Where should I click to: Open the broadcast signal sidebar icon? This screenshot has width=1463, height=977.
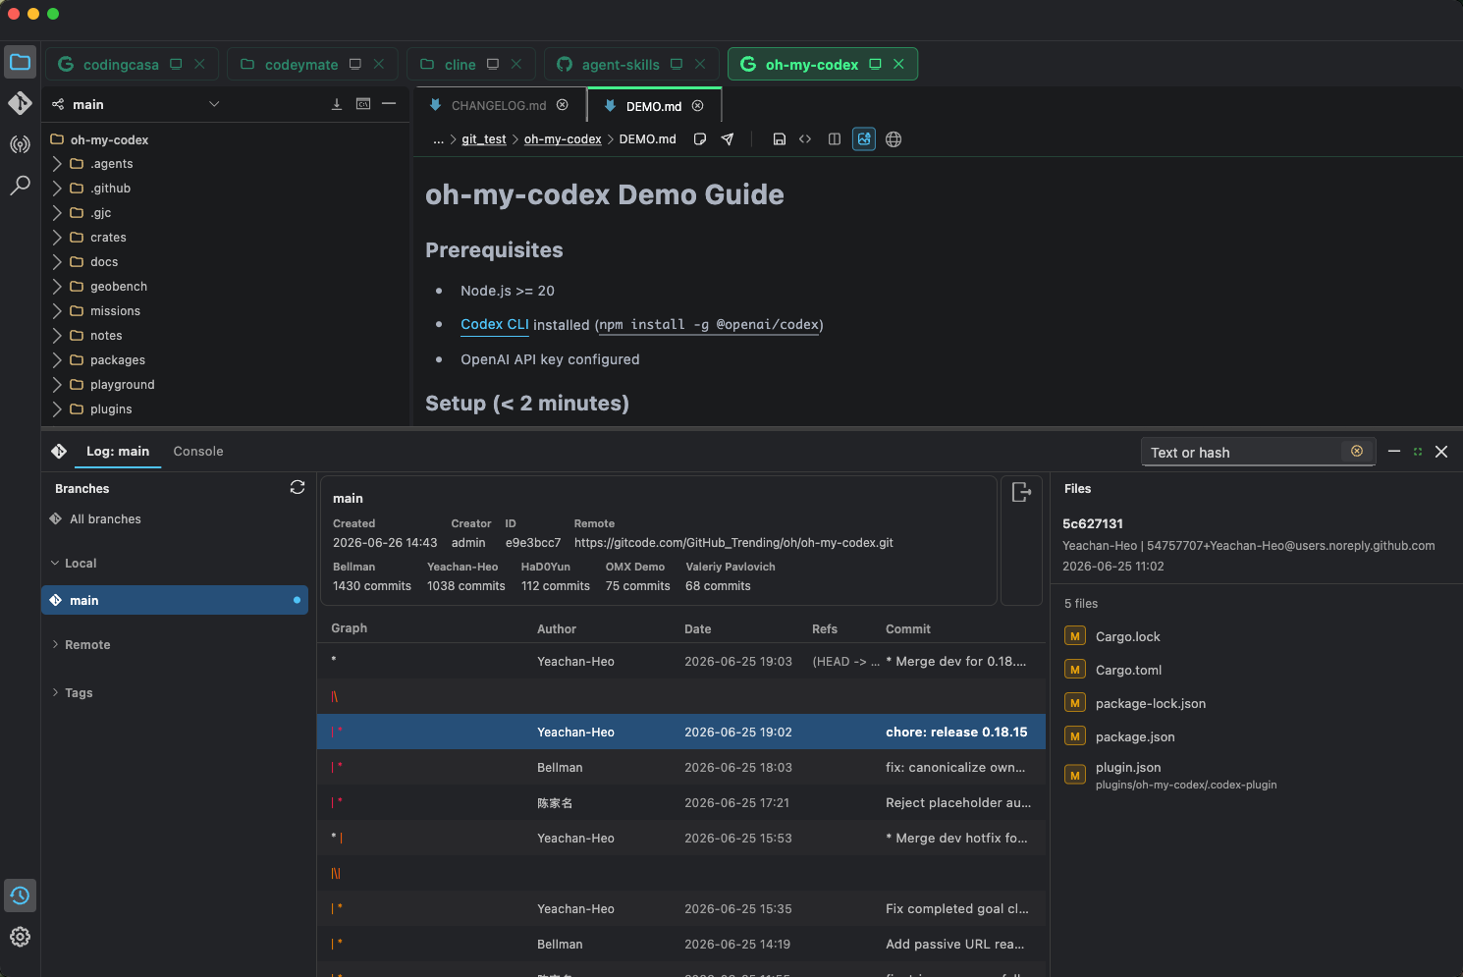tap(20, 144)
